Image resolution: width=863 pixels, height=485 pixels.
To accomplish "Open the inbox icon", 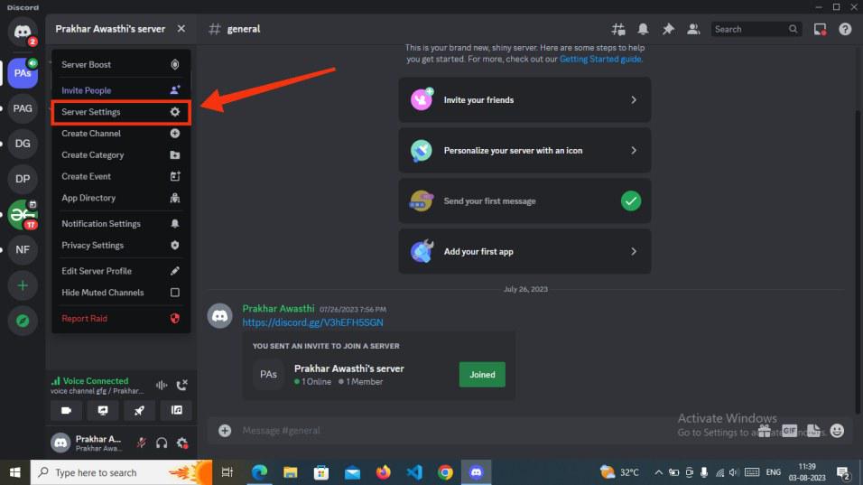I will coord(820,29).
